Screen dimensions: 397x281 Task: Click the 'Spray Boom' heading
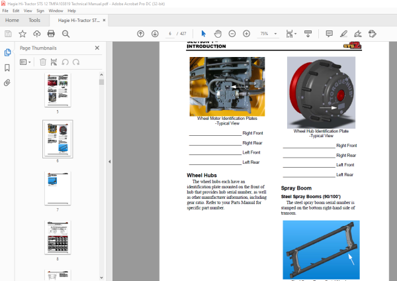click(296, 188)
